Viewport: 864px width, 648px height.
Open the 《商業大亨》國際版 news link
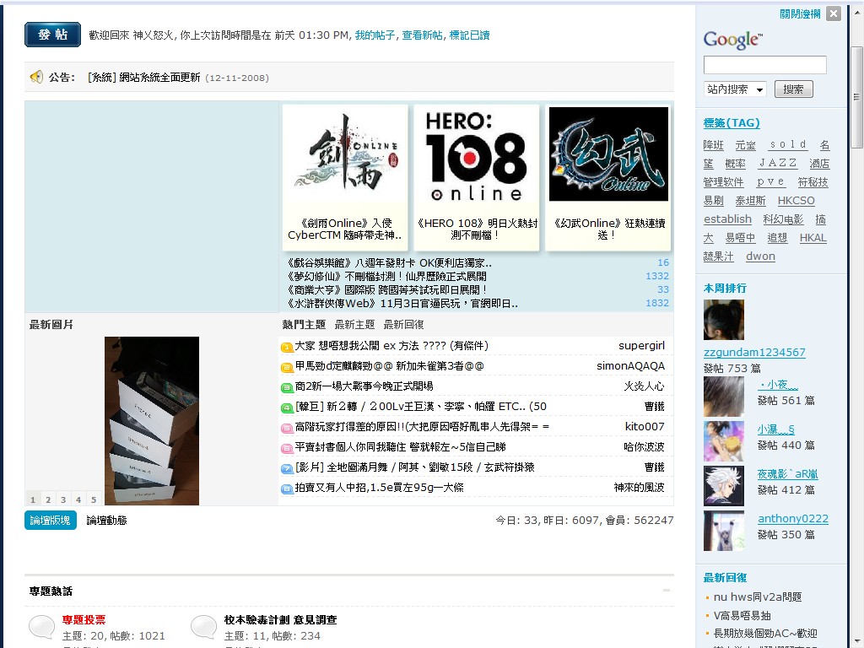[x=386, y=290]
